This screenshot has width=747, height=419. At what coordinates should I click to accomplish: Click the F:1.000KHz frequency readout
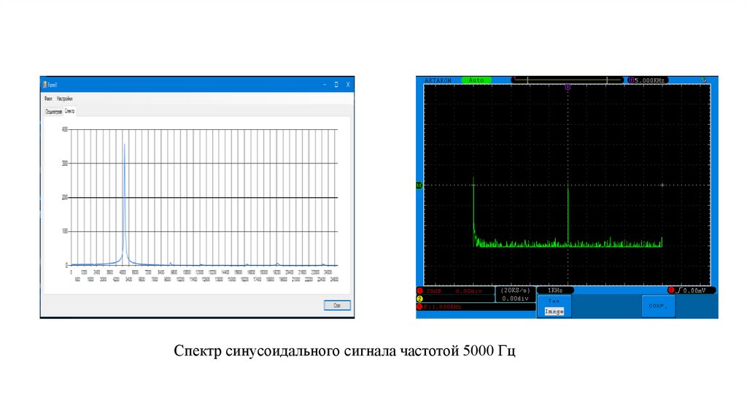coord(441,307)
